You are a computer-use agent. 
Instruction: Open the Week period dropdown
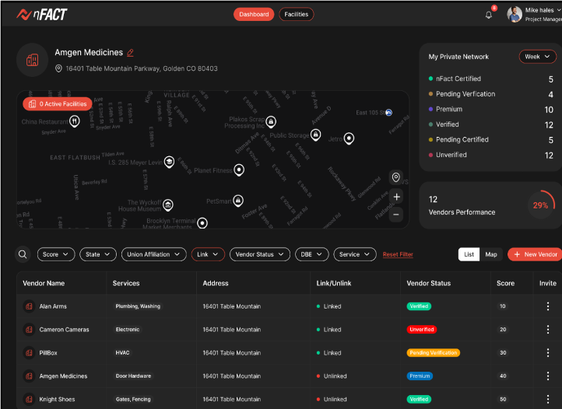tap(537, 57)
